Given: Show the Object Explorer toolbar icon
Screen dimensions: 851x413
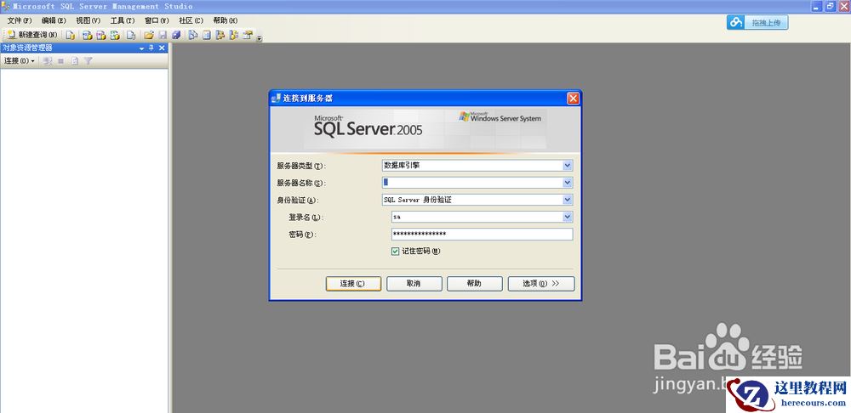Looking at the screenshot, I should pyautogui.click(x=220, y=35).
